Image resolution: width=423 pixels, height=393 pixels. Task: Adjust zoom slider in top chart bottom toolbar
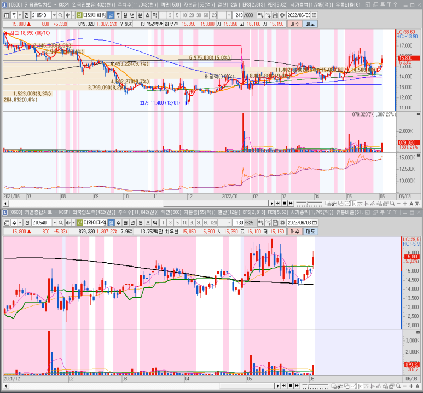(x=309, y=204)
